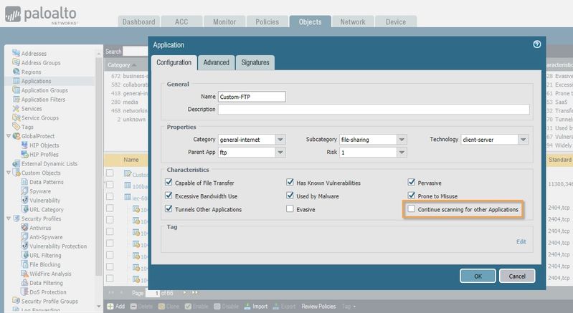Screen dimensions: 573x313
Task: Click the GlobalProtect icon
Action: pos(16,135)
